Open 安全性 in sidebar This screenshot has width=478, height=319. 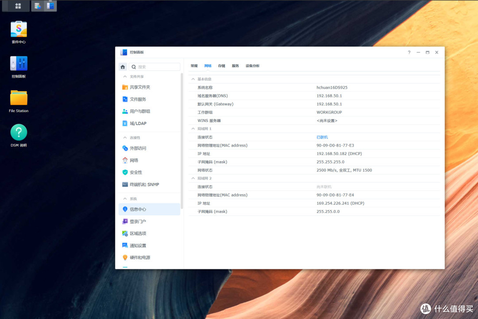coord(150,172)
